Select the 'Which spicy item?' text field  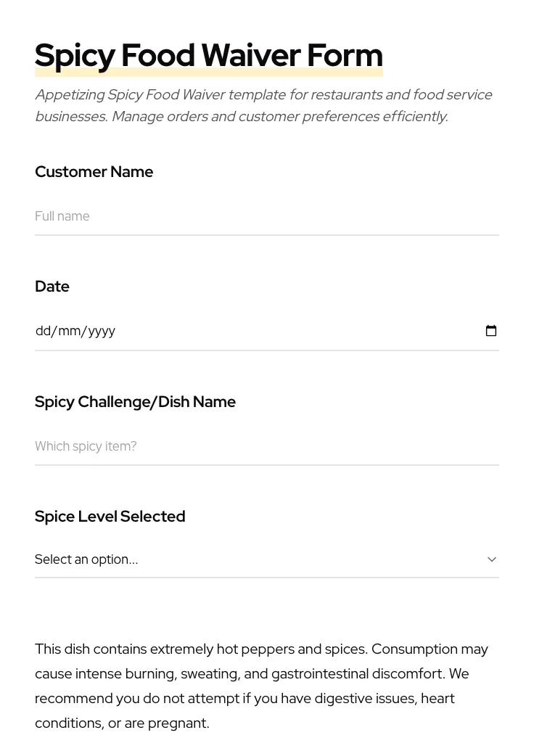(218, 446)
